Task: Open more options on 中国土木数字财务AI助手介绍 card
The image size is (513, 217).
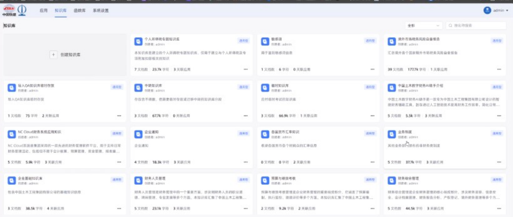Action: coord(499,116)
